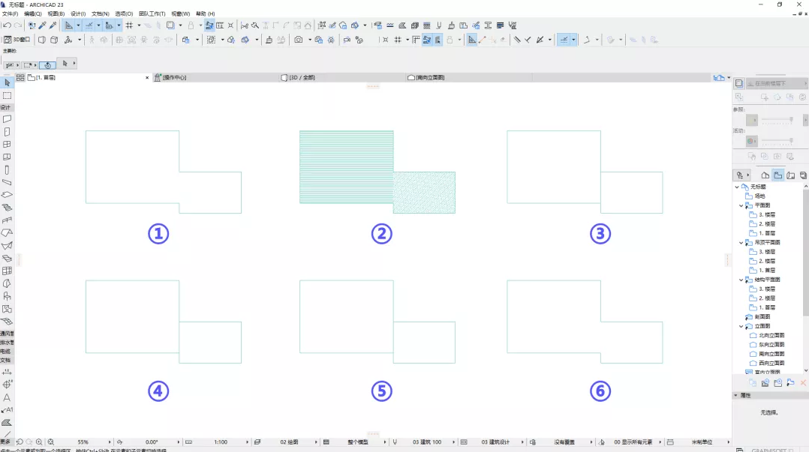Select the Label A1 tool in toolbox
The image size is (809, 452).
point(7,410)
